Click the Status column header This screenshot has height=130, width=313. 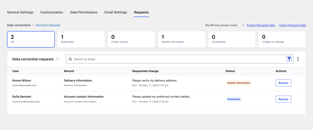pos(230,71)
